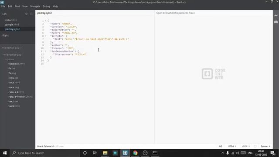Open the blue store app on taskbar
279x157 pixels.
pos(115,153)
